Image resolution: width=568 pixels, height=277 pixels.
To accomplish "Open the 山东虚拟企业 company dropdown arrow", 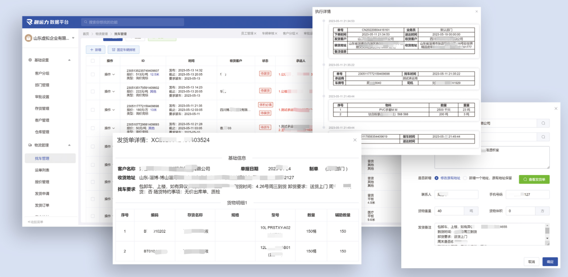I will (73, 38).
